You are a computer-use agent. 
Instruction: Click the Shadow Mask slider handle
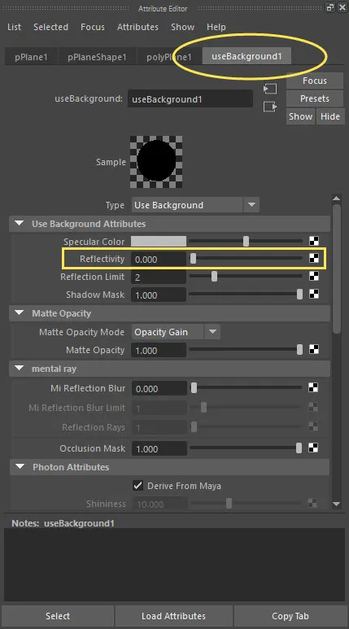[299, 295]
